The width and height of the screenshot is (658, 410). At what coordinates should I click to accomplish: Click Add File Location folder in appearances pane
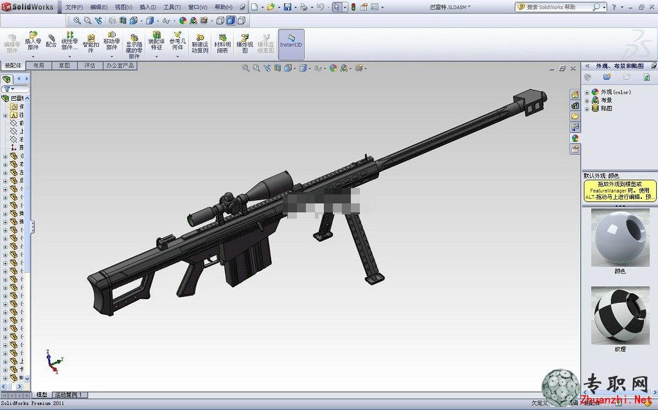tap(607, 77)
